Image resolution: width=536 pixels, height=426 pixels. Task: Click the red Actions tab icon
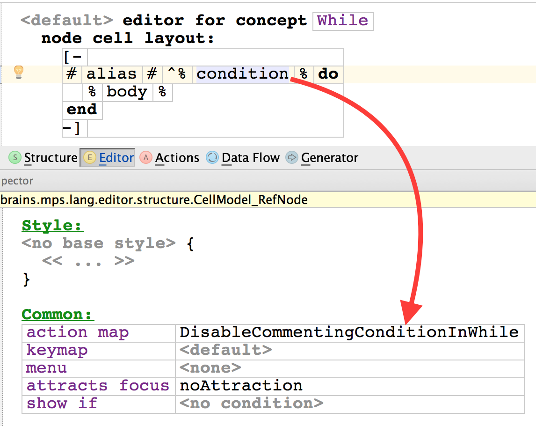[x=146, y=158]
